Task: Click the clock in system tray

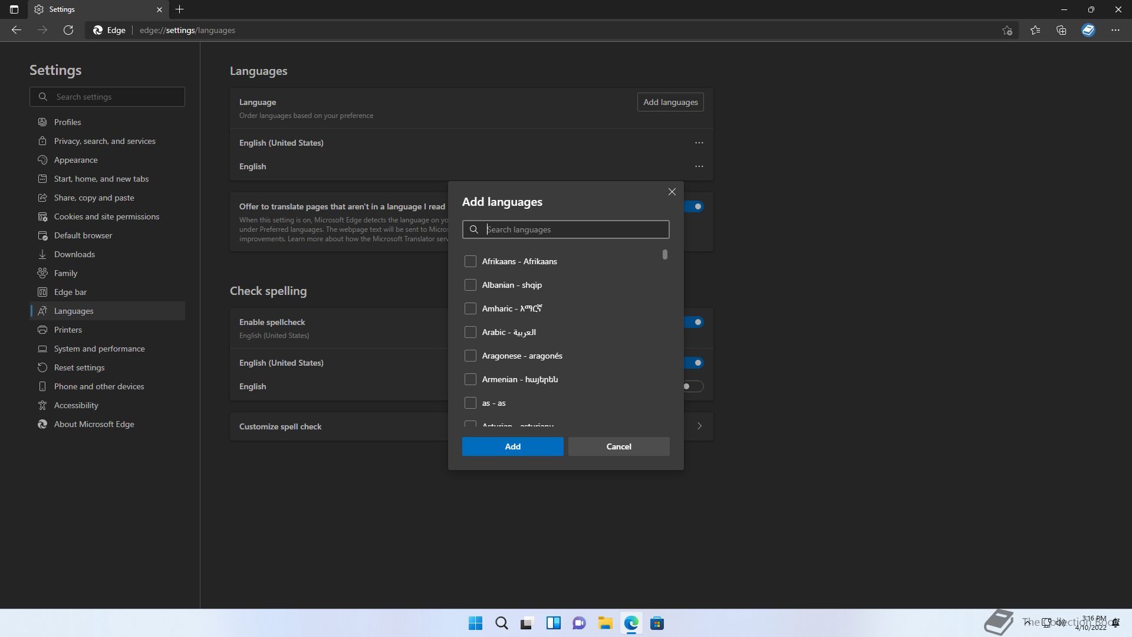Action: pyautogui.click(x=1091, y=623)
